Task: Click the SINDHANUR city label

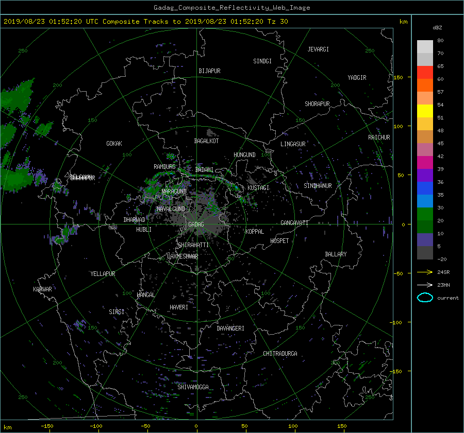Action: tap(318, 186)
